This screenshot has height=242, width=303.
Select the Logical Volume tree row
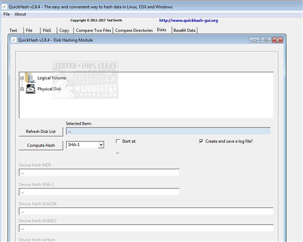pyautogui.click(x=52, y=78)
